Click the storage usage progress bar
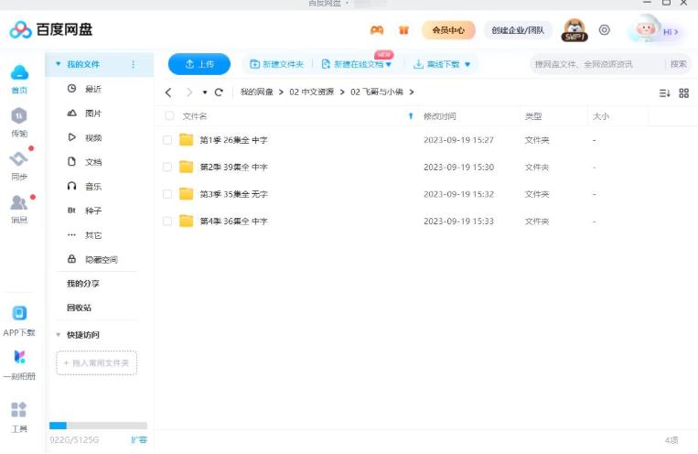Image resolution: width=698 pixels, height=454 pixels. [x=98, y=426]
